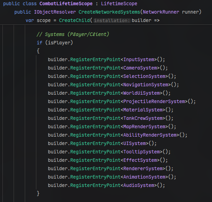Click the AudioSystem type name
Viewport: 212px width, 202px height.
click(139, 185)
